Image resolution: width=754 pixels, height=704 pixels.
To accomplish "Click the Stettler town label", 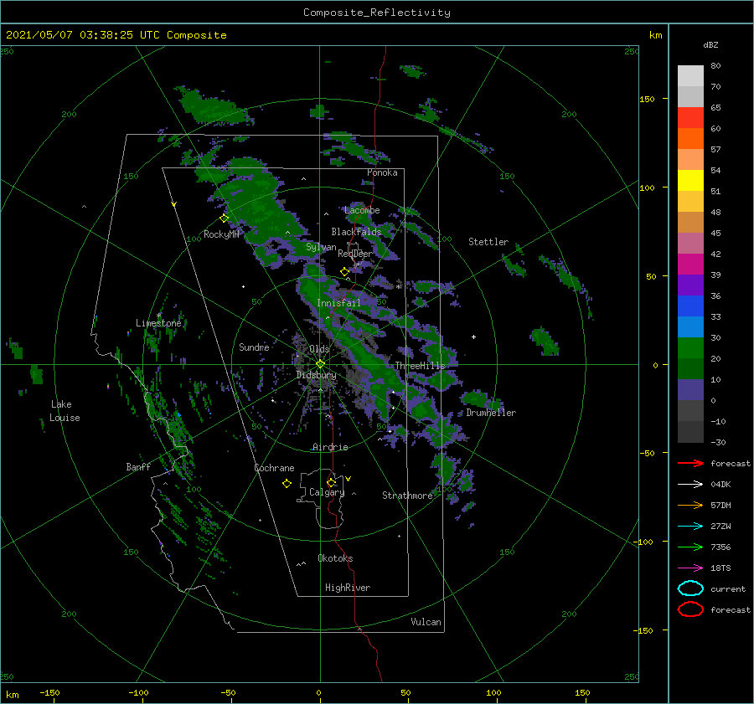I will [x=488, y=242].
